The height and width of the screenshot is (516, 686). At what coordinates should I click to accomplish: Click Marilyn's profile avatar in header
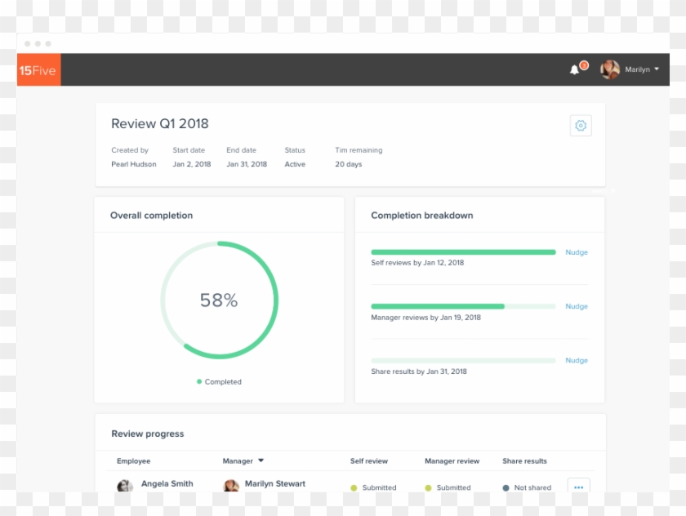(609, 70)
